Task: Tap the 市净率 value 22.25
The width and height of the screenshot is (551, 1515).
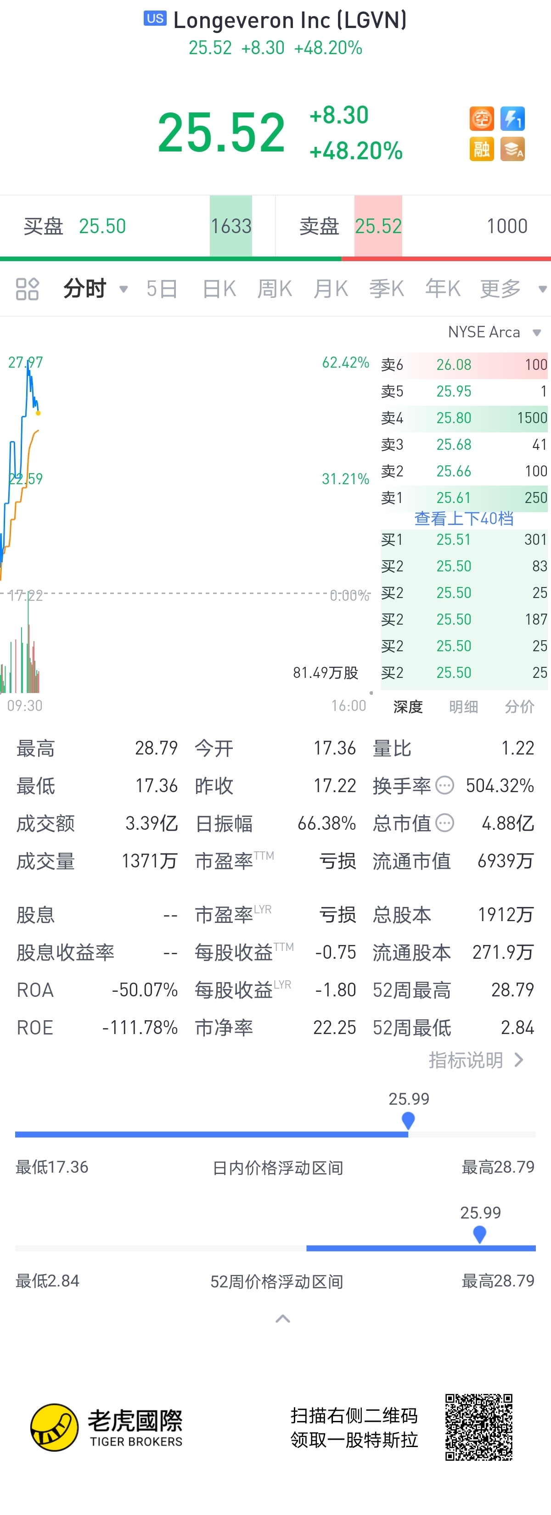Action: click(x=334, y=1028)
